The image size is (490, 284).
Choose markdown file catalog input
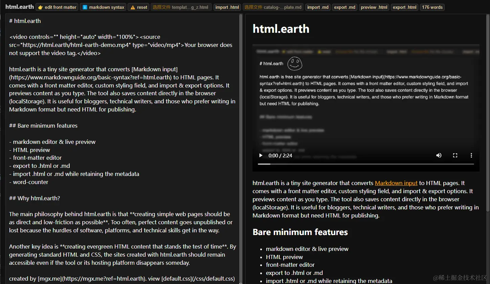[273, 7]
